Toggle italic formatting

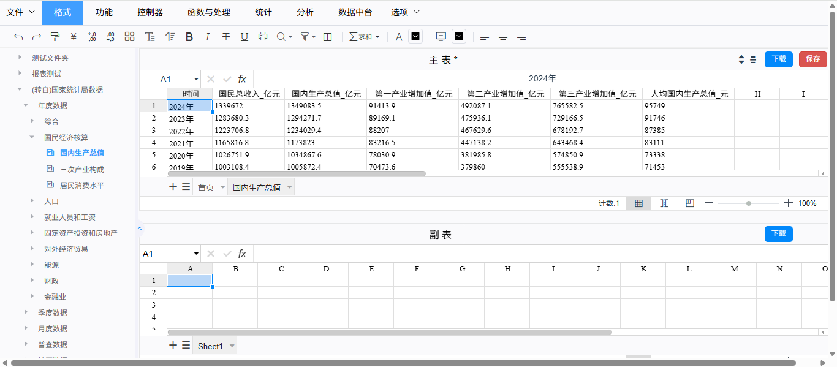click(208, 37)
